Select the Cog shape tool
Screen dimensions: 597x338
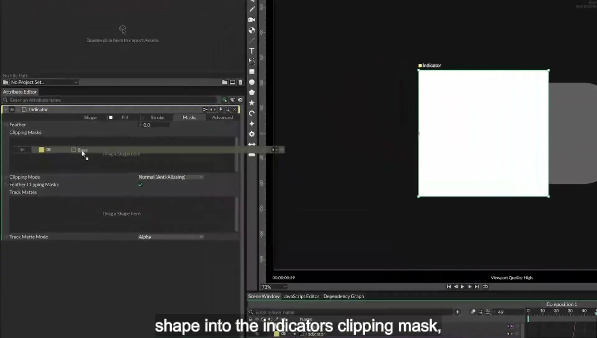pos(252,134)
